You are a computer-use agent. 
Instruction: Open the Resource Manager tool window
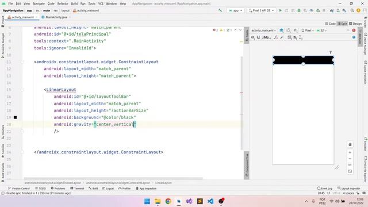(3, 45)
